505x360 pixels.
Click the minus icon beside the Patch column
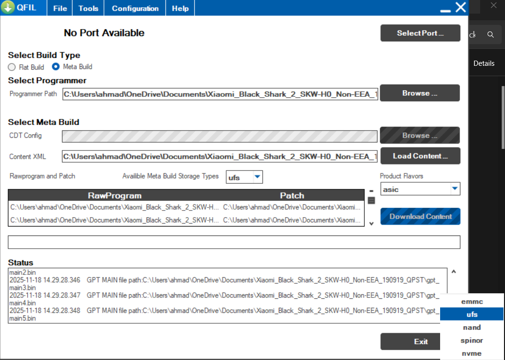(x=371, y=191)
